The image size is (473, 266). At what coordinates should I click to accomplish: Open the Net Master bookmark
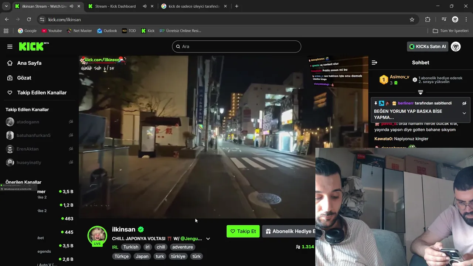(x=79, y=31)
